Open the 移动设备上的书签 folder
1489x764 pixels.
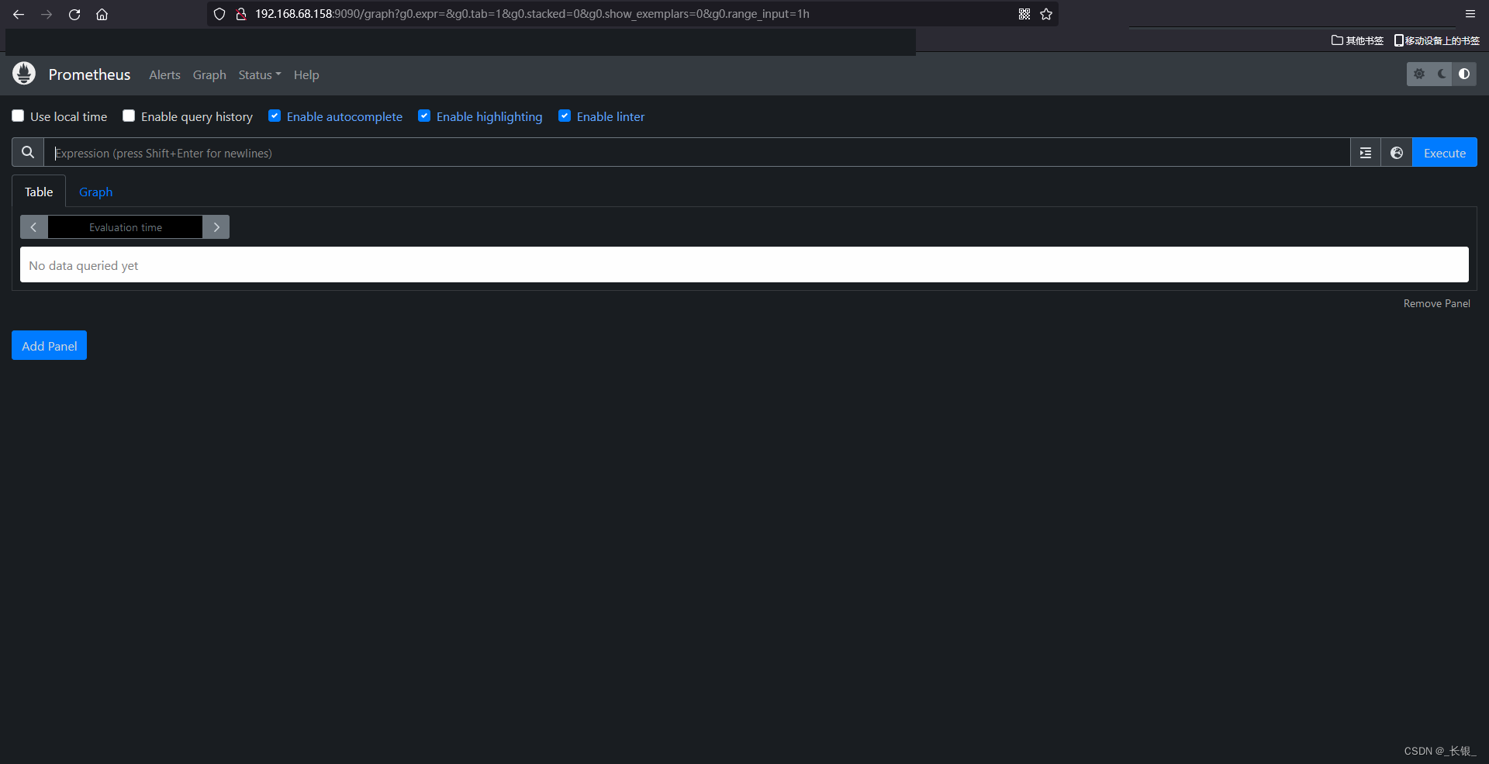(x=1437, y=40)
